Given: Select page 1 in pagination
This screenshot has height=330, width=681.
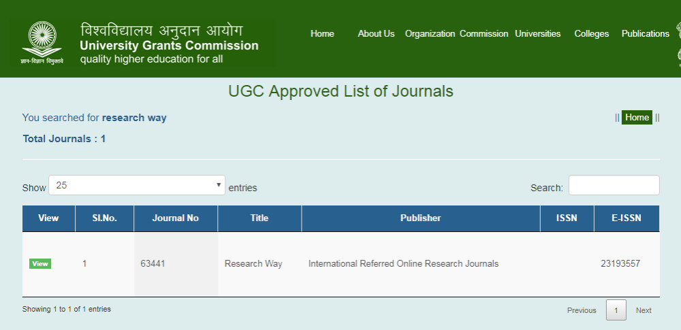Looking at the screenshot, I should [616, 310].
